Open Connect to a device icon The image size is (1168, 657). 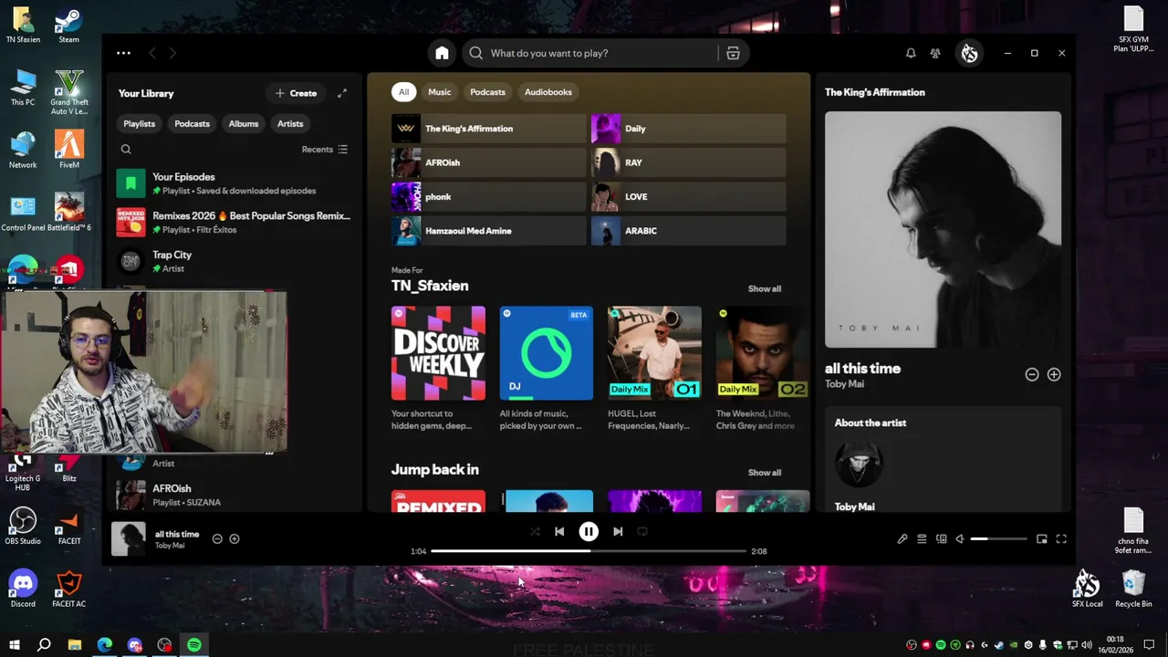click(x=942, y=539)
